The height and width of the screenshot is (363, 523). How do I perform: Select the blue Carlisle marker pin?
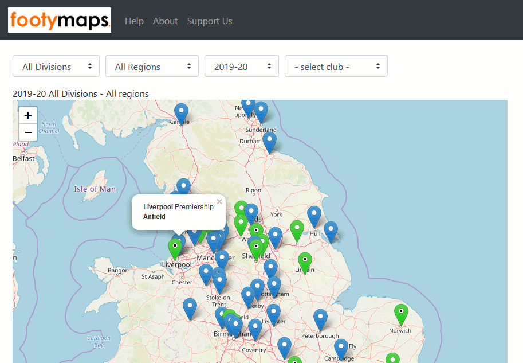pyautogui.click(x=181, y=112)
